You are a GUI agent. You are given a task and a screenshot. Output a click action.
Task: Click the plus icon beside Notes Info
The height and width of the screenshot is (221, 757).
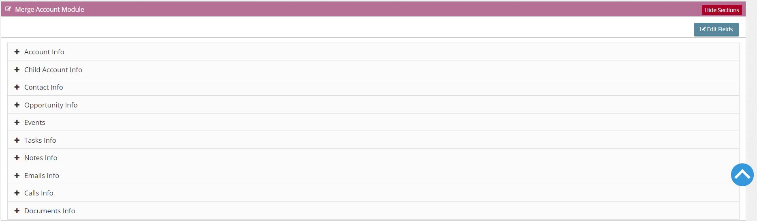click(x=17, y=158)
